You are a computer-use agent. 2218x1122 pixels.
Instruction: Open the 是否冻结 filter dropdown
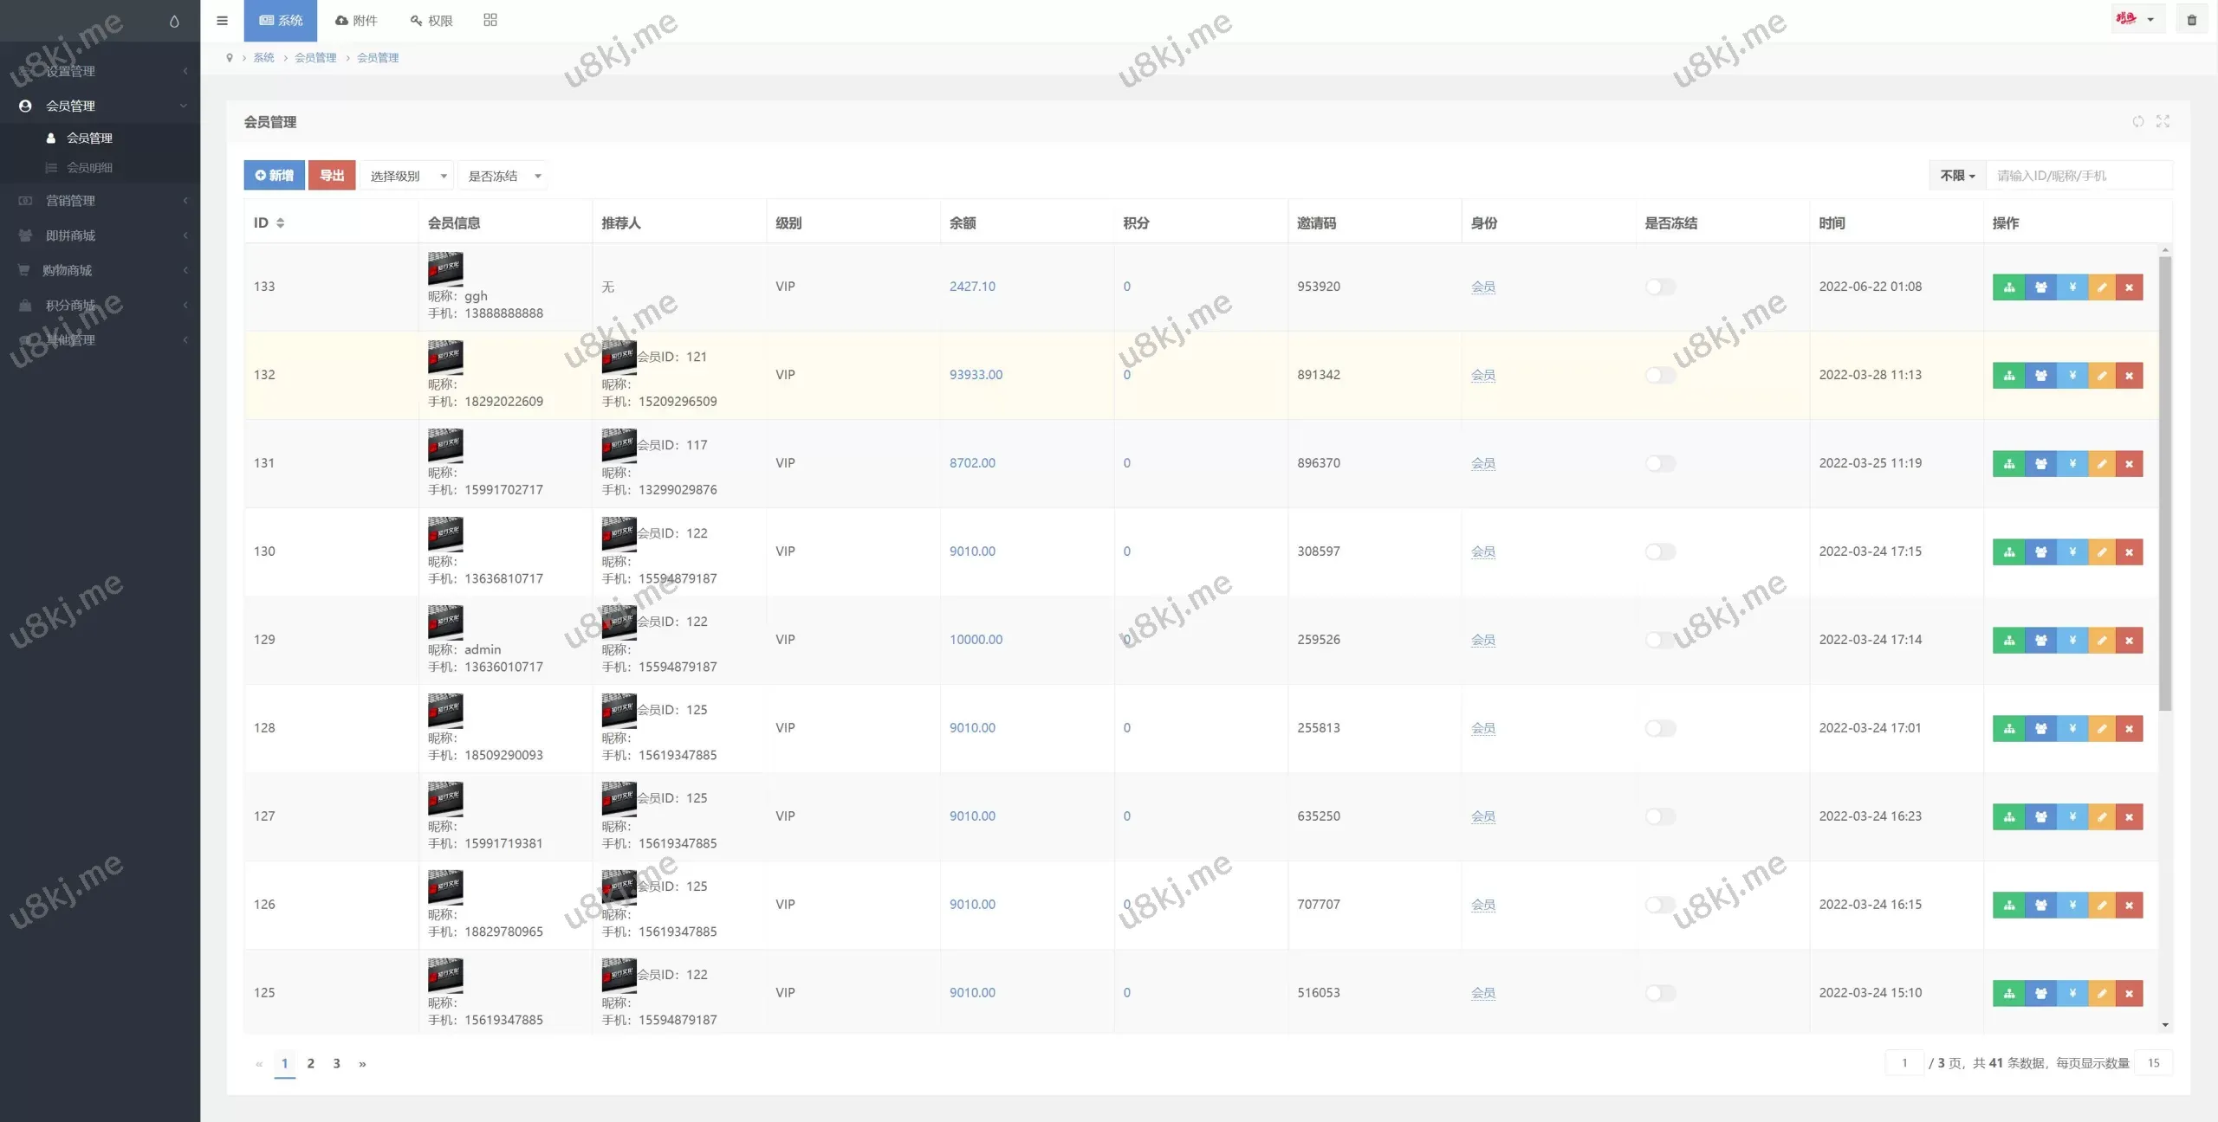(x=504, y=177)
